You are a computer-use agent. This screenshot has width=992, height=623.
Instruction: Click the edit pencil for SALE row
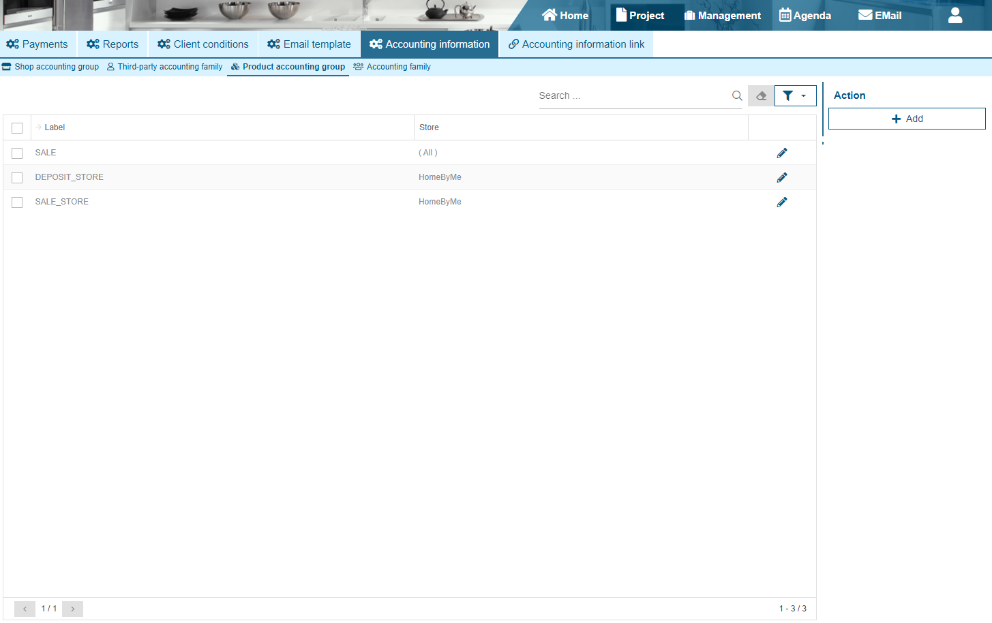tap(781, 153)
